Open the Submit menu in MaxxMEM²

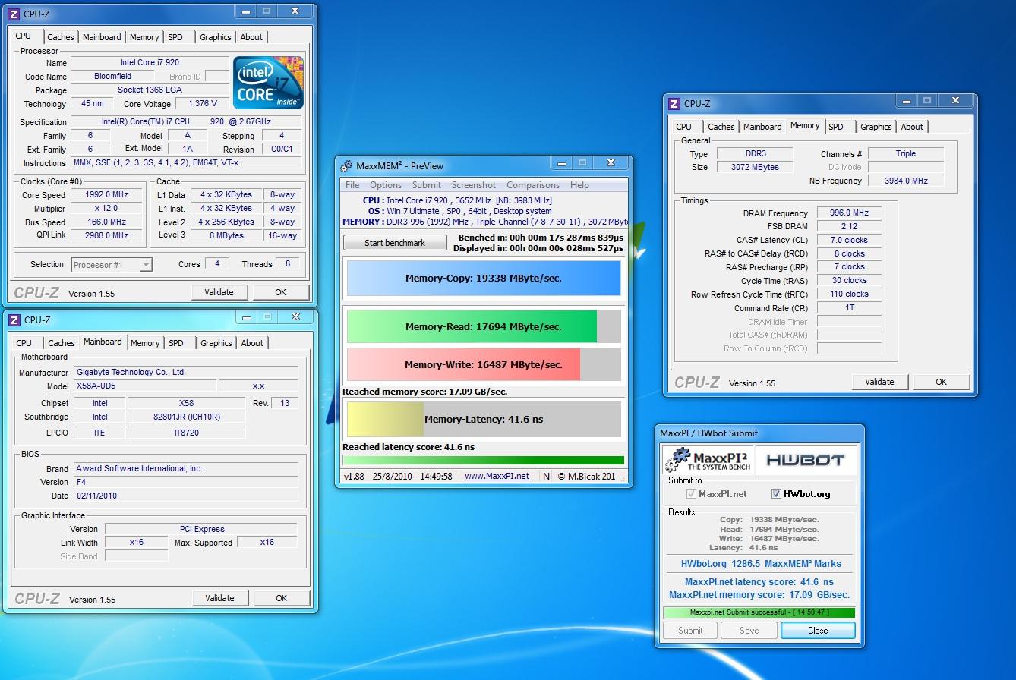tap(426, 185)
